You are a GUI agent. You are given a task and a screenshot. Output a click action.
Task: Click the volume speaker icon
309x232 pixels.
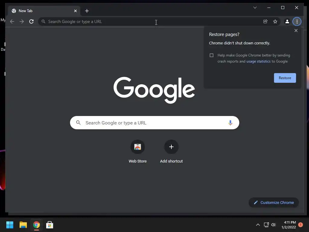(x=273, y=225)
